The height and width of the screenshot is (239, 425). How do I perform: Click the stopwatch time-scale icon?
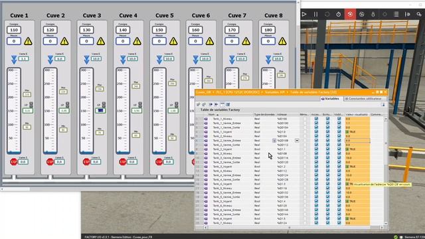(339, 14)
